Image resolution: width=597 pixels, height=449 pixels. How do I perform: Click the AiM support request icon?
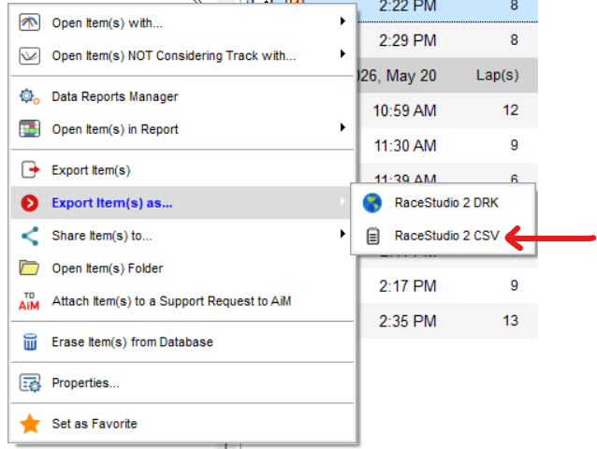tap(29, 301)
